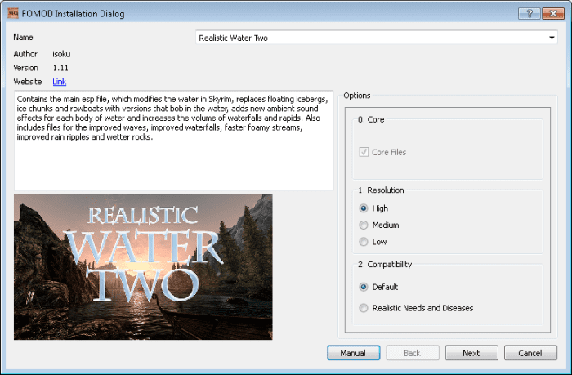The image size is (572, 375).
Task: Click the mod description text box
Action: [173, 141]
